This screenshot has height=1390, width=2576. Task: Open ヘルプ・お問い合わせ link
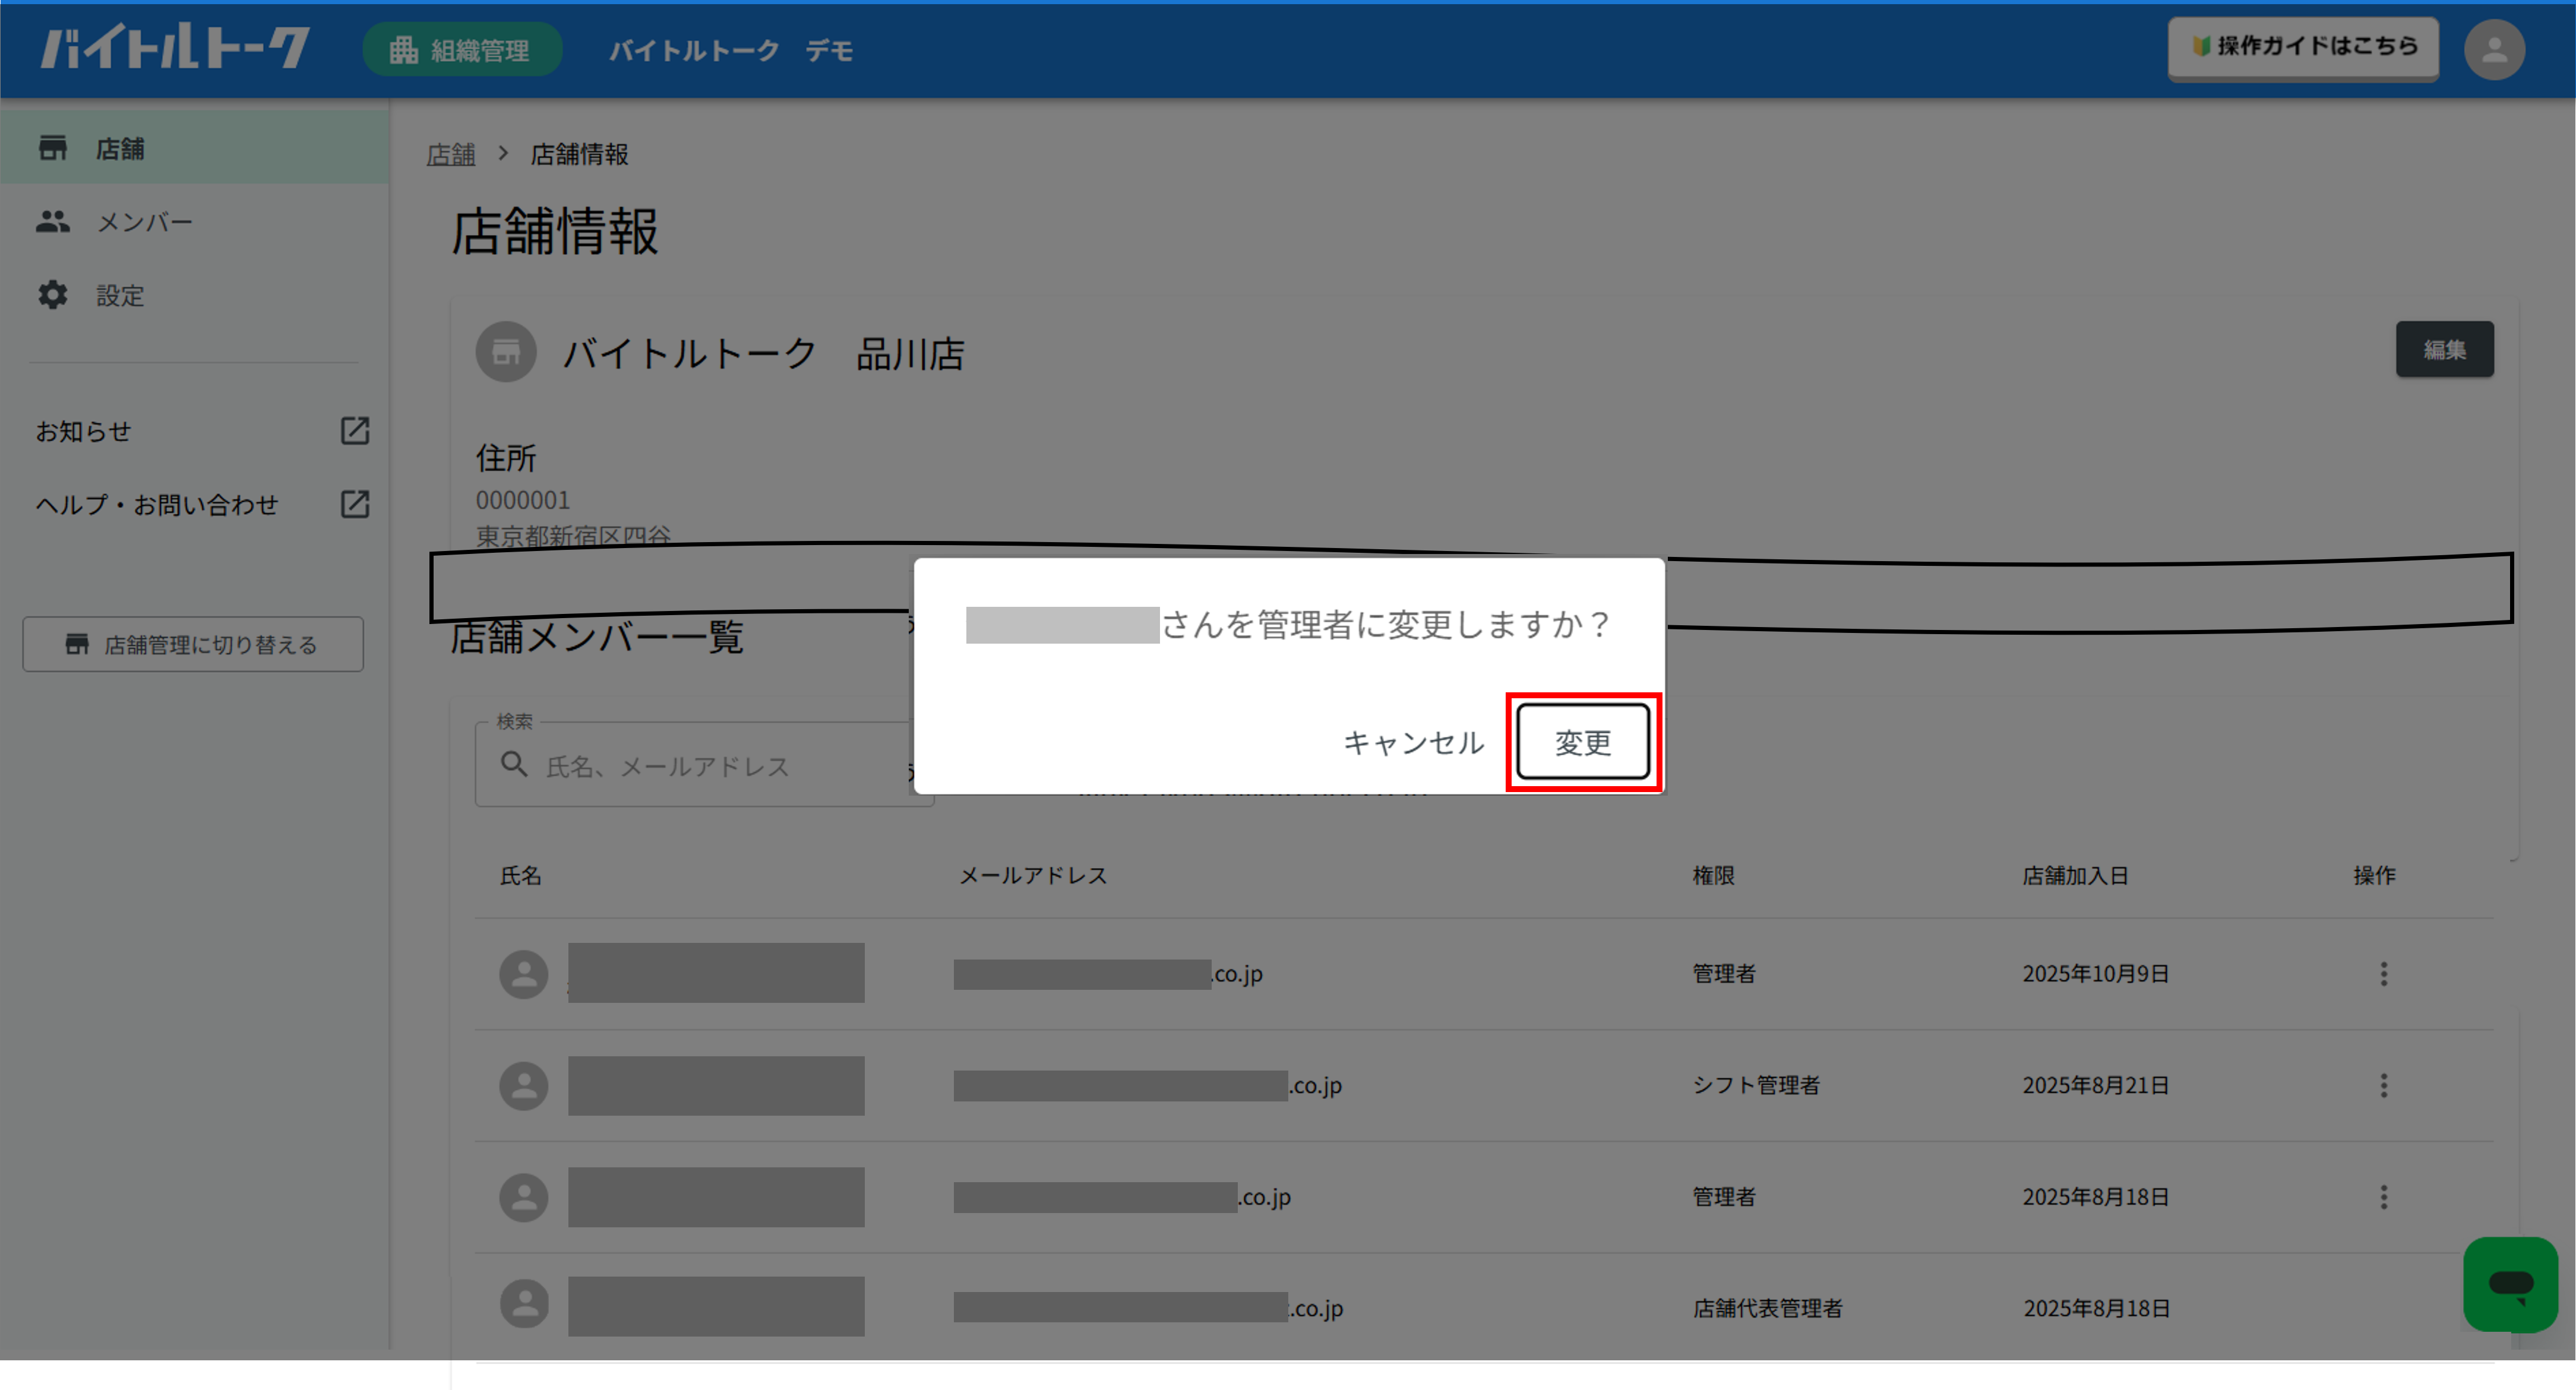coord(157,504)
